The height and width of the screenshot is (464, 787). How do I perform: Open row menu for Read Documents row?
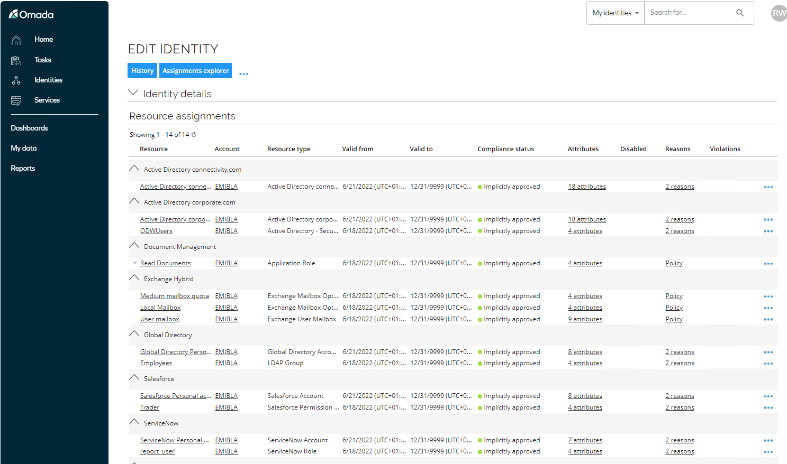(x=768, y=264)
